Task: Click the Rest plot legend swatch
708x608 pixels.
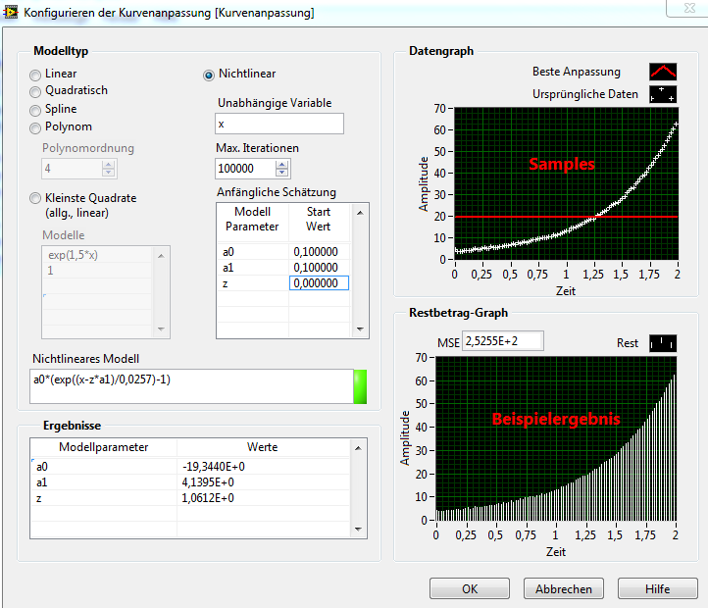Action: (x=663, y=343)
